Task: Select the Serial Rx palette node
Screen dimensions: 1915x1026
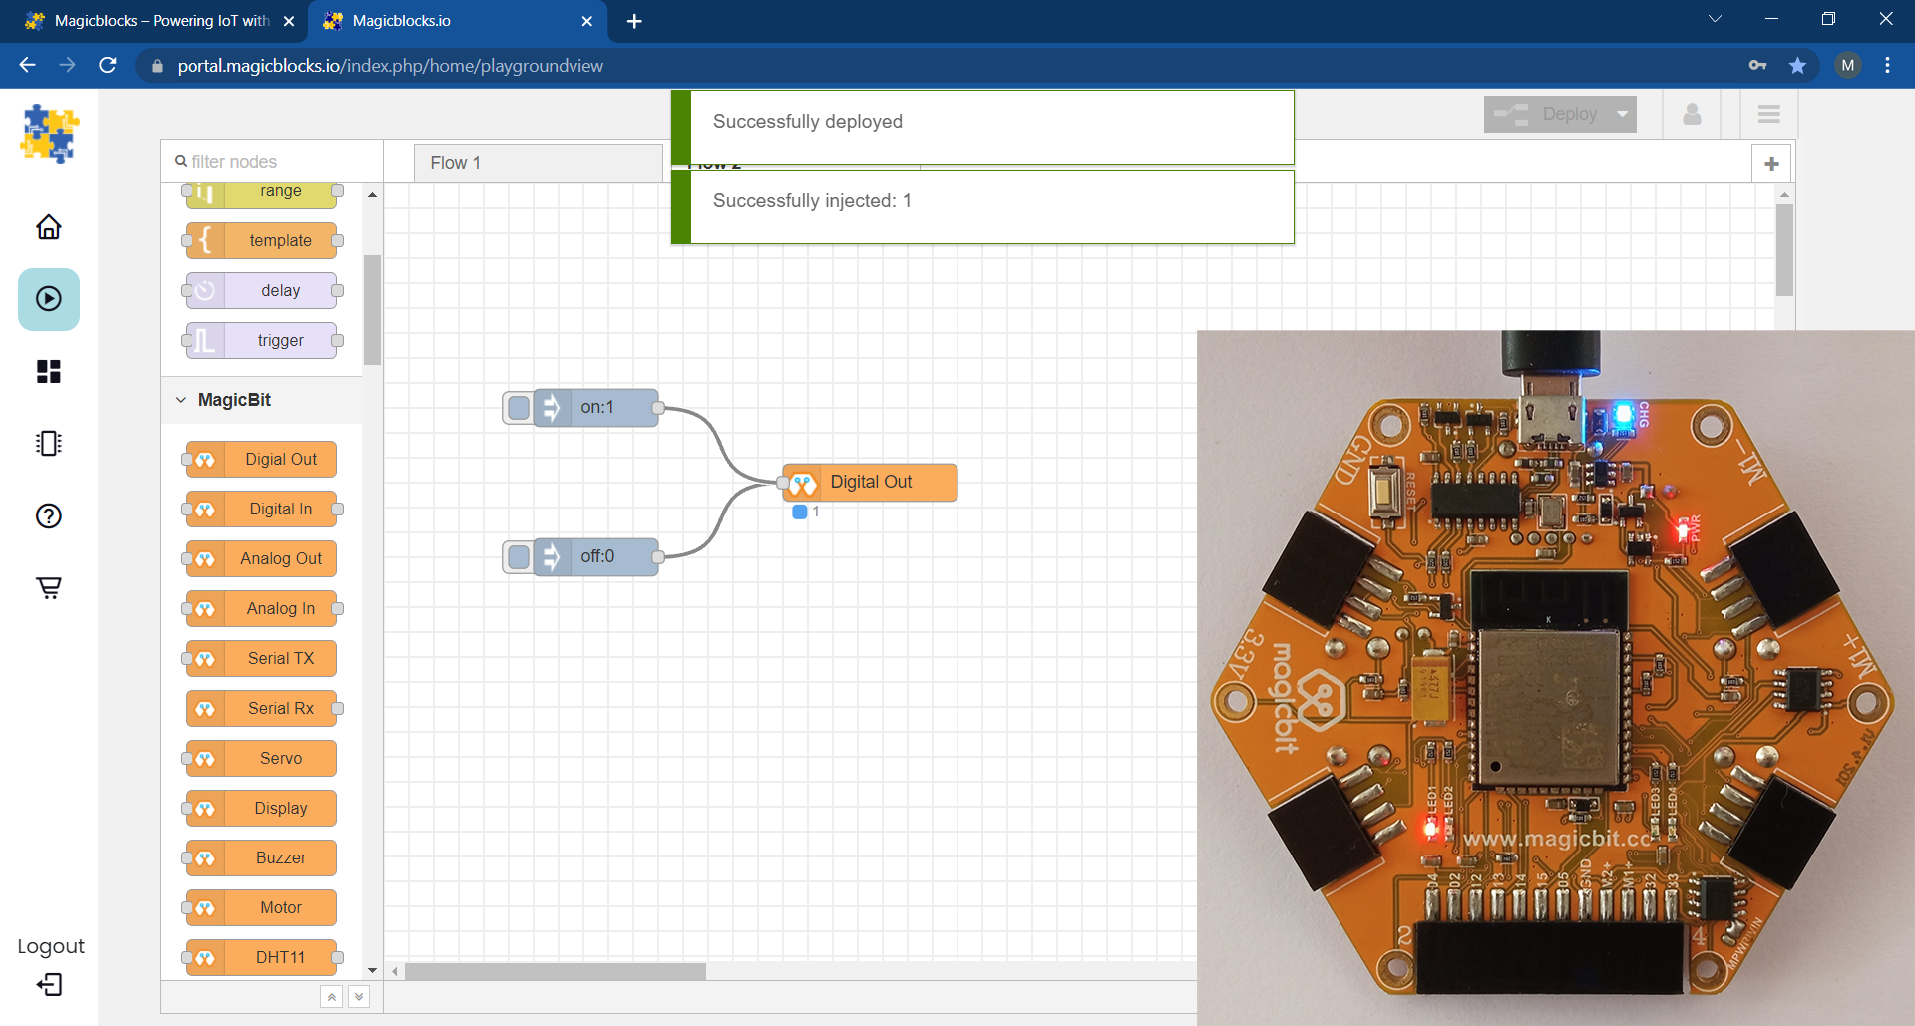Action: click(261, 708)
